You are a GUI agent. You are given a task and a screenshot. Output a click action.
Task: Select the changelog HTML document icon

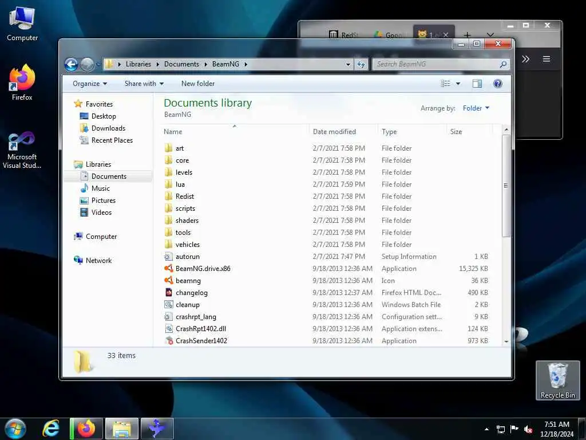click(169, 293)
